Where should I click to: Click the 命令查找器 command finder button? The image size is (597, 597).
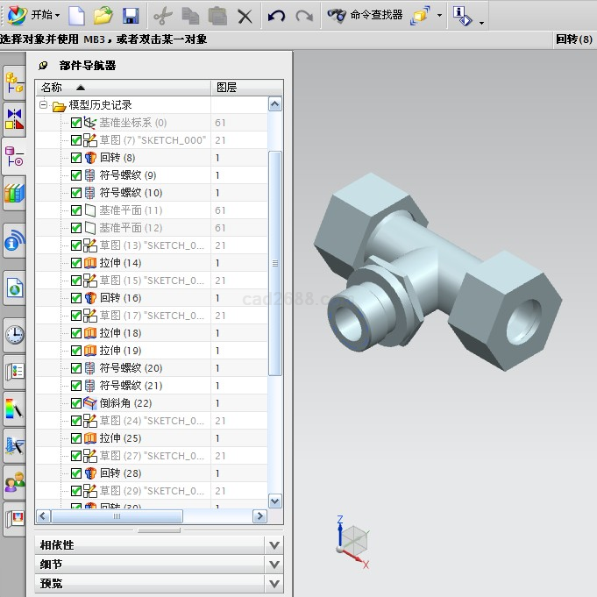pyautogui.click(x=365, y=15)
